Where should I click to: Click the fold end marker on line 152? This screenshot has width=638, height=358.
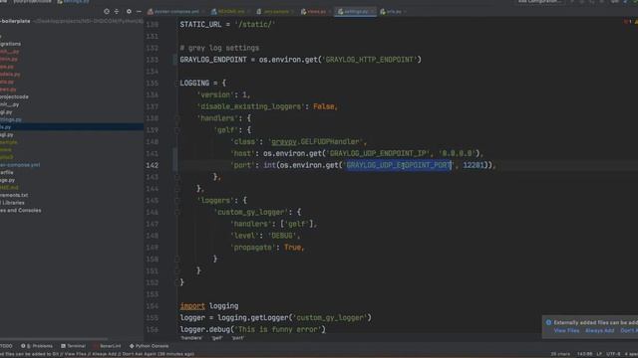(x=177, y=282)
